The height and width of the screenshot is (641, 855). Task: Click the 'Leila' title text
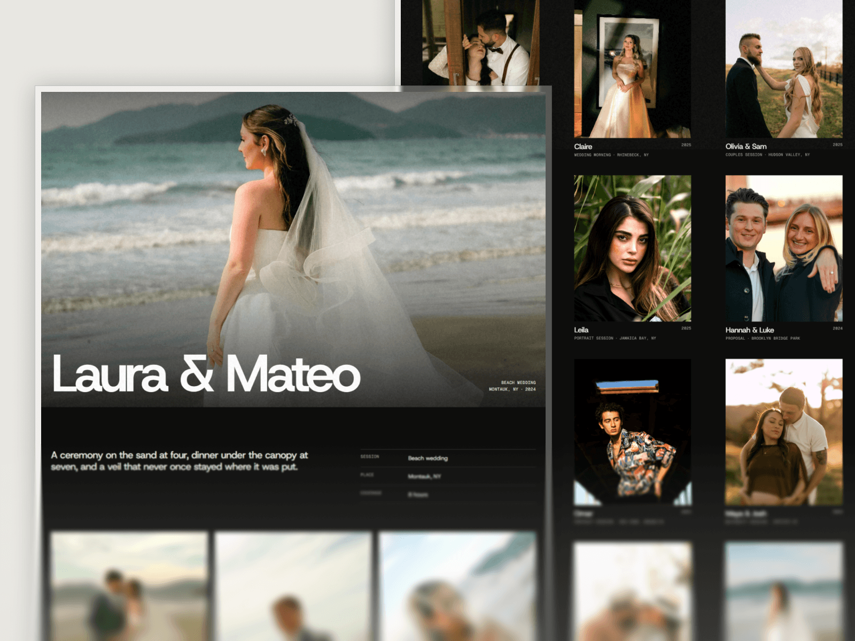(581, 330)
